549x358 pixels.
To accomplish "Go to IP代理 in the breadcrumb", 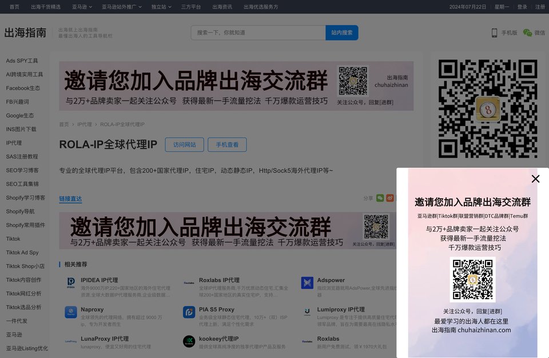I will click(x=85, y=124).
